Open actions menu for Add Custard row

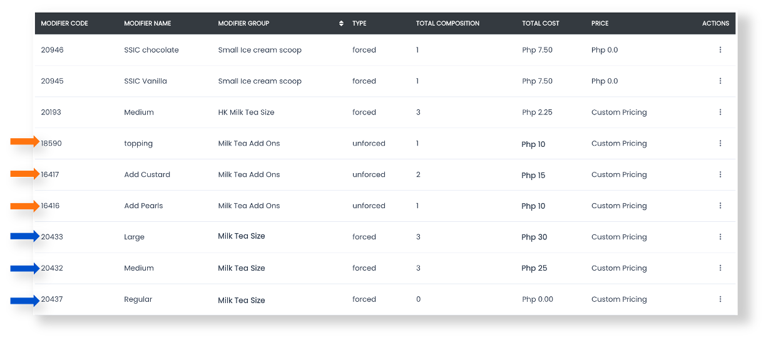720,175
